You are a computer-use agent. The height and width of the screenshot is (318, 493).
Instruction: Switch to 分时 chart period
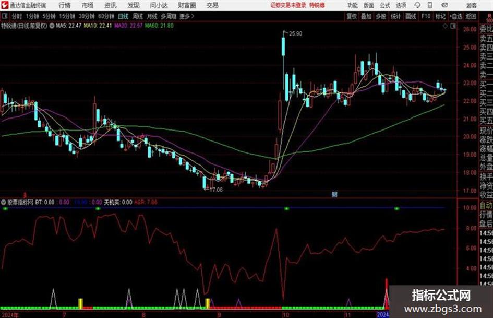[17, 16]
